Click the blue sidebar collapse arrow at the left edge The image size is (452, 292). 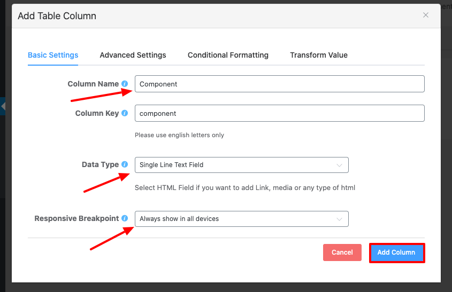click(3, 106)
